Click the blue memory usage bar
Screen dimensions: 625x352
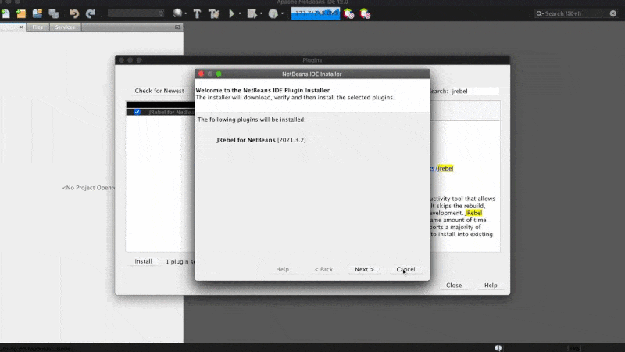(316, 13)
